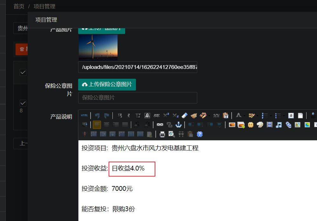Run auto typeset magic wand tool
317x221 pixels.
click(203, 116)
